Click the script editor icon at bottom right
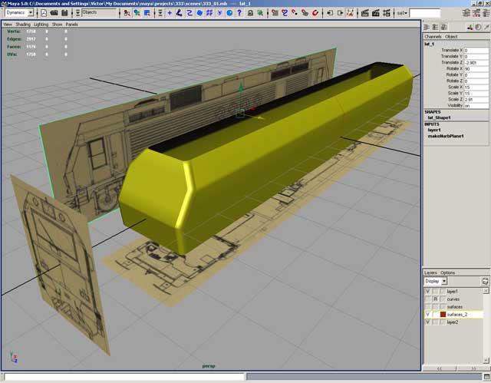The height and width of the screenshot is (383, 491). click(486, 377)
